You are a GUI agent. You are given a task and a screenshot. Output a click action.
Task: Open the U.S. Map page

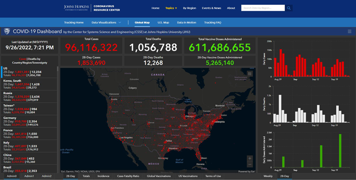click(163, 22)
